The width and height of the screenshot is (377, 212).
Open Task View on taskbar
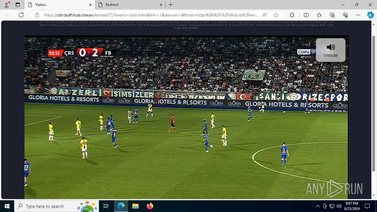tap(106, 206)
